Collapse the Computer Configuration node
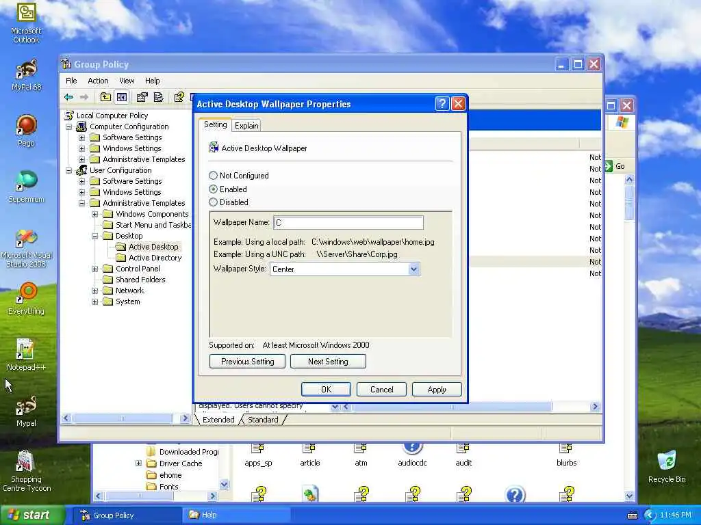Viewport: 701px width, 525px height. pyautogui.click(x=69, y=126)
